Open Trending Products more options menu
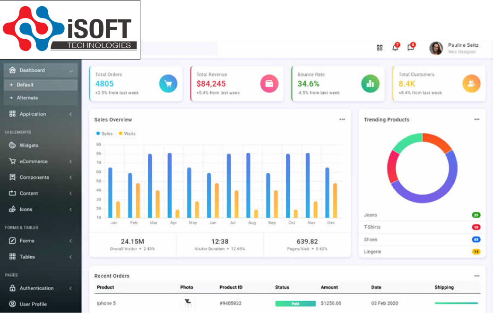The height and width of the screenshot is (313, 493). click(x=477, y=119)
